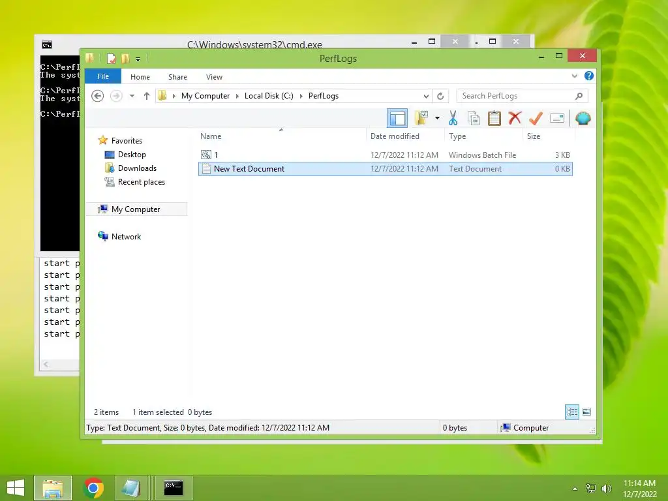Screen dimensions: 668x501
Task: Go back with the Back arrow
Action: click(98, 96)
